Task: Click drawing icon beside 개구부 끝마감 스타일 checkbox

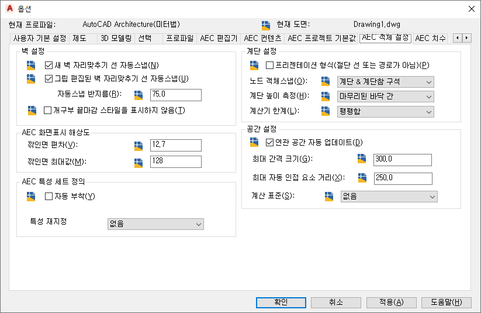Action: (x=32, y=111)
